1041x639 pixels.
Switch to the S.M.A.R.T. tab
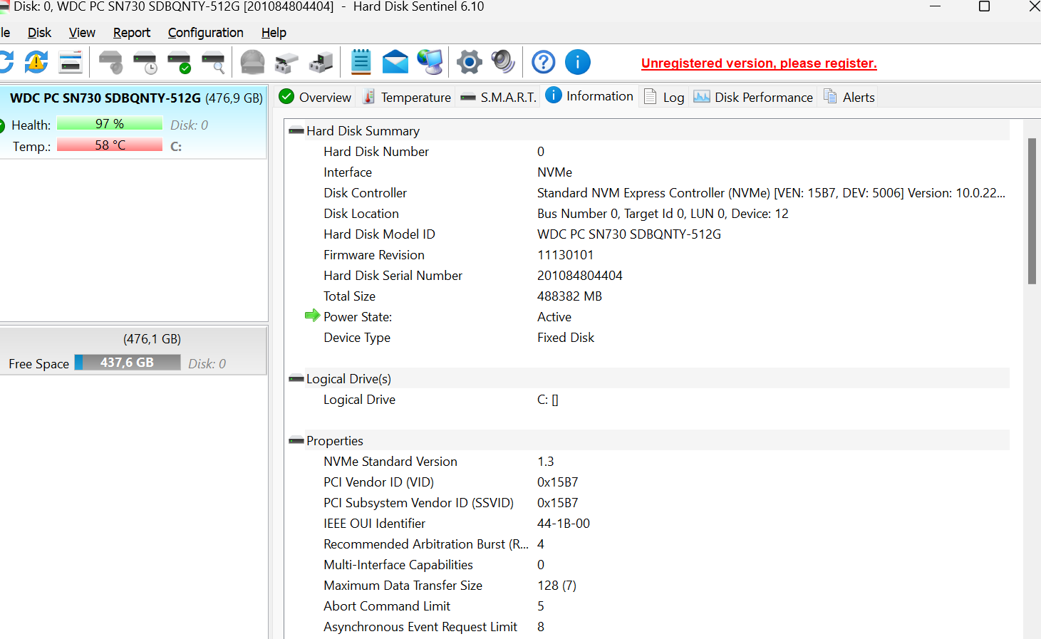[x=498, y=96]
